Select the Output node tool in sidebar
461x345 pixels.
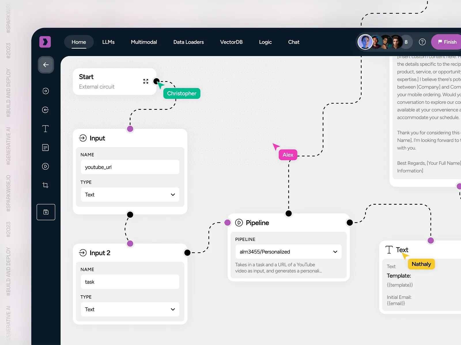pos(46,110)
